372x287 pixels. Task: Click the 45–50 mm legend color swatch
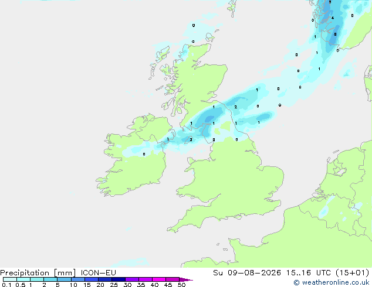pos(173,279)
